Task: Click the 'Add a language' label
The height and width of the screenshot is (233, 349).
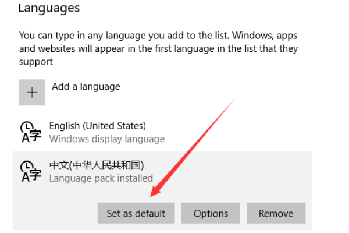Action: (86, 87)
